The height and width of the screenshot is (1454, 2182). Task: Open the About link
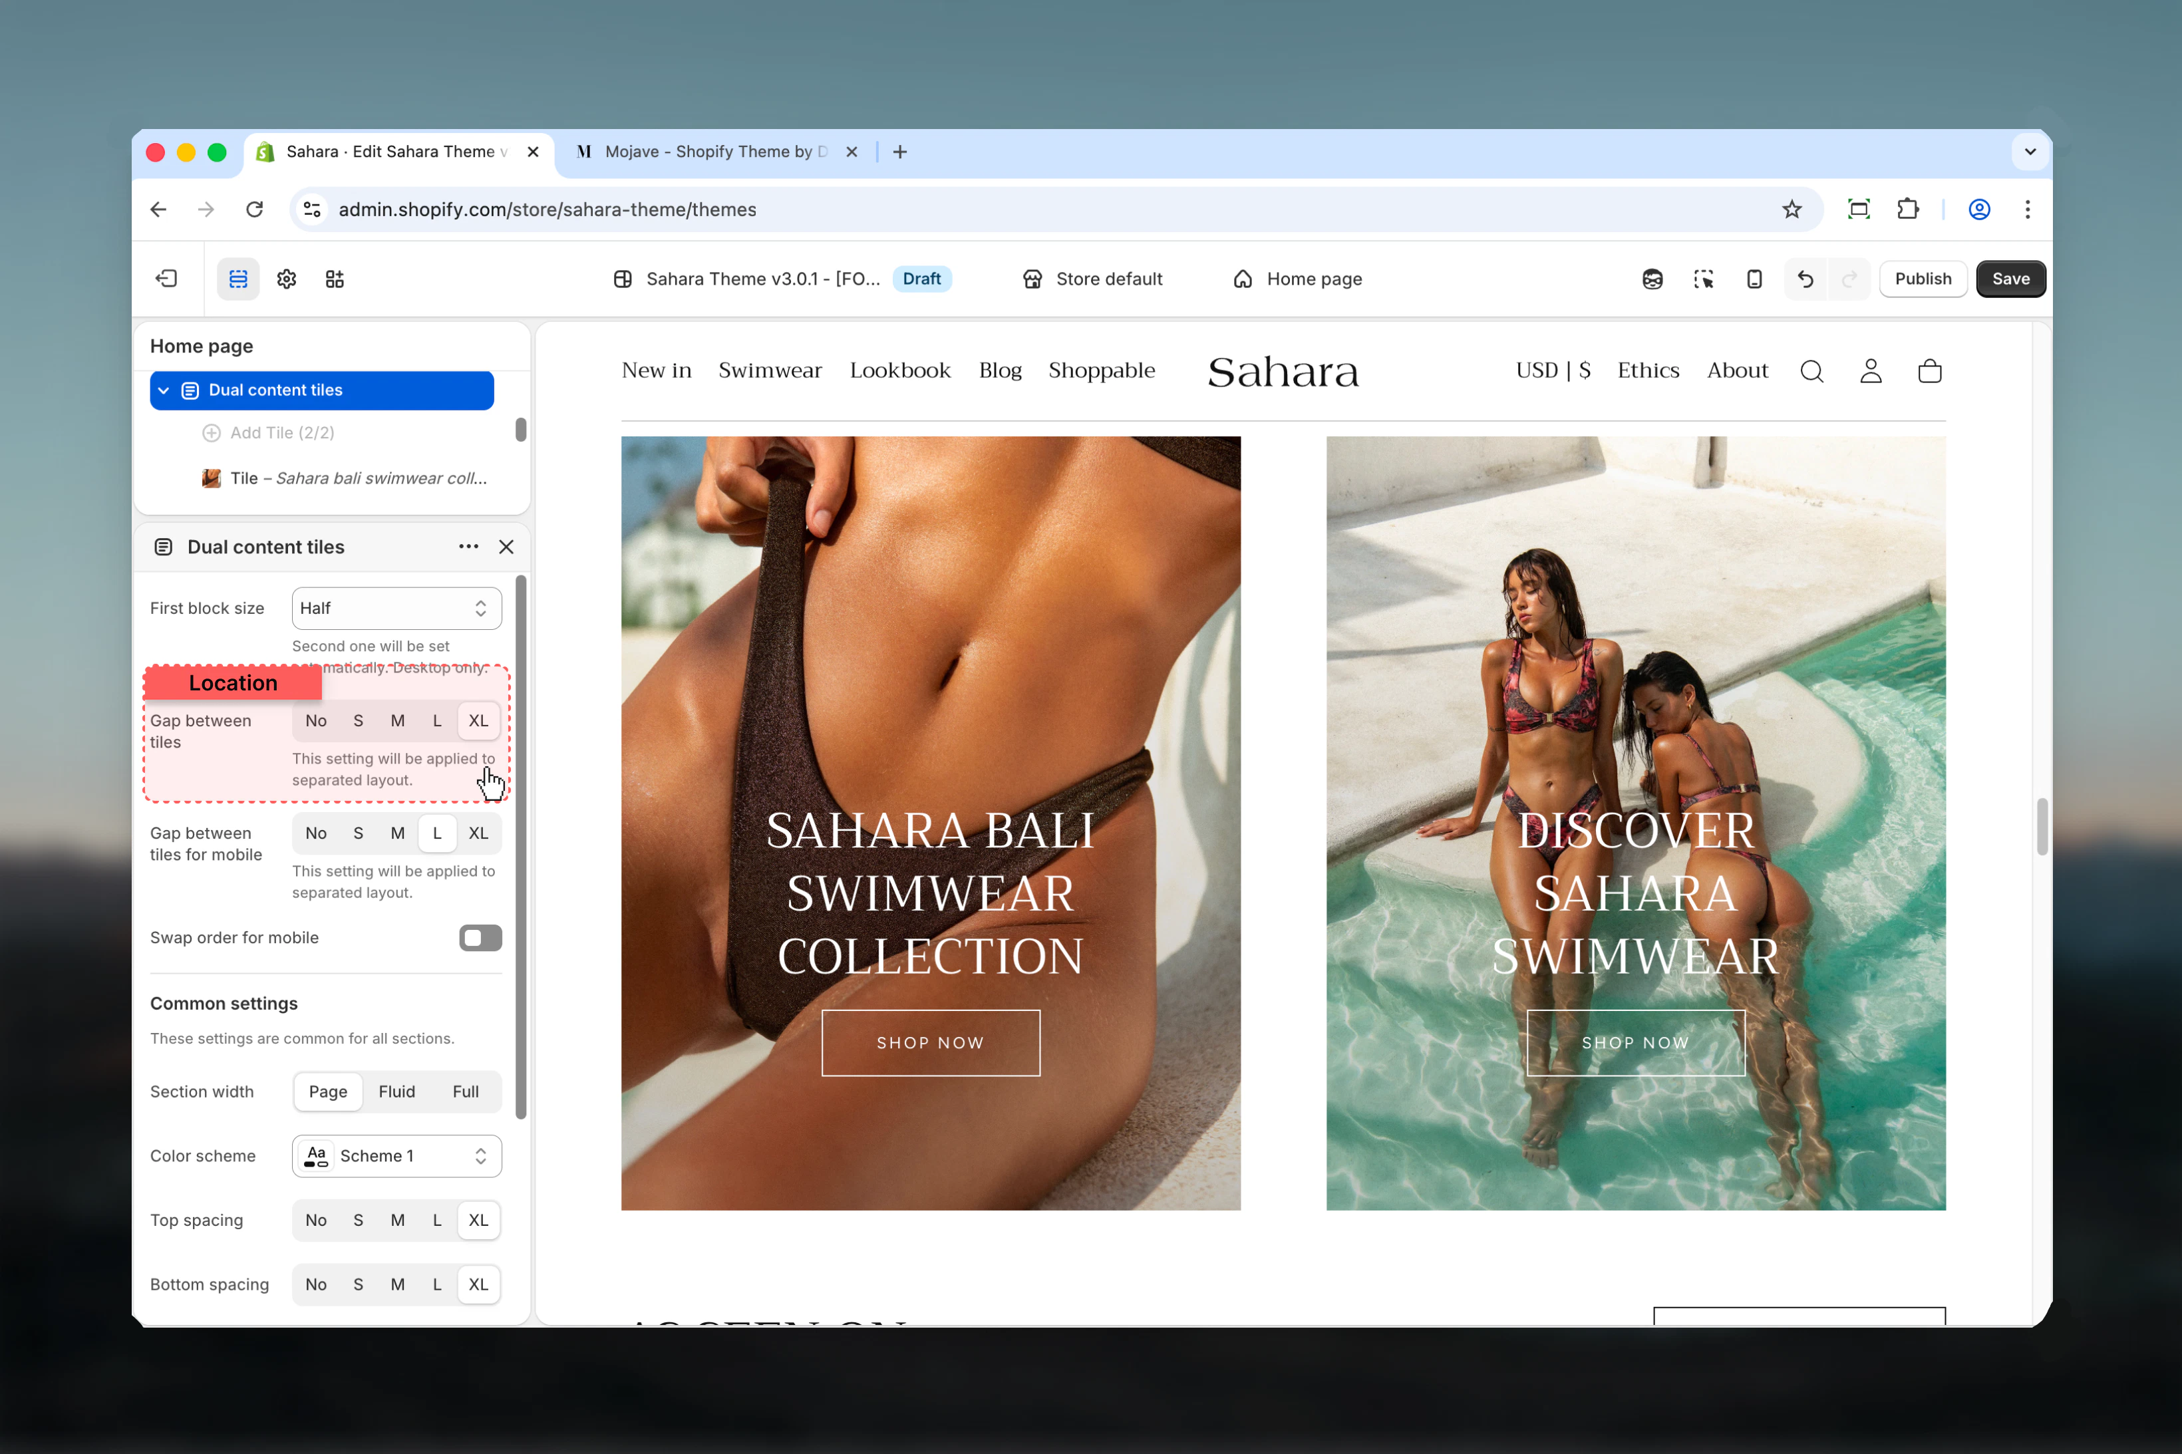coord(1737,370)
